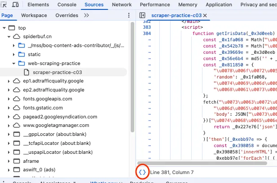The height and width of the screenshot is (183, 277).
Task: Collapse the spiderbuf.cn domain node
Action: tap(9, 37)
